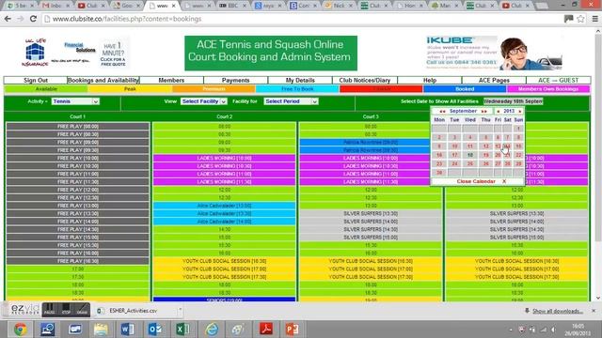602x338 pixels.
Task: Expand the ESHER_Activities.csv download options arrow
Action: [x=180, y=309]
